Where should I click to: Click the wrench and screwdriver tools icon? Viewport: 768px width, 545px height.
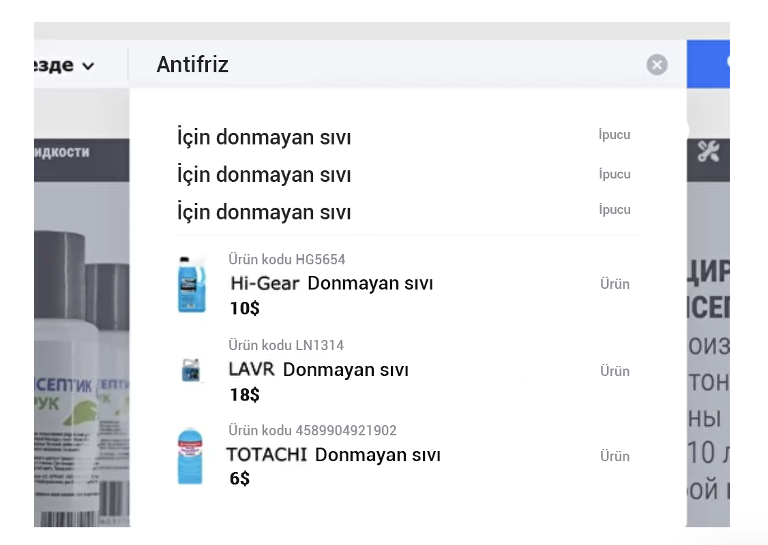(709, 151)
